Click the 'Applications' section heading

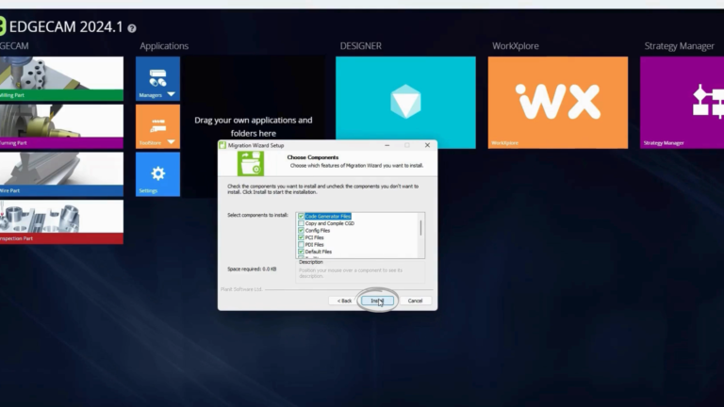click(164, 45)
